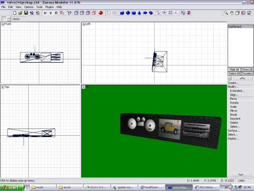Expand the Create... command group
254x191 pixels.
click(233, 83)
